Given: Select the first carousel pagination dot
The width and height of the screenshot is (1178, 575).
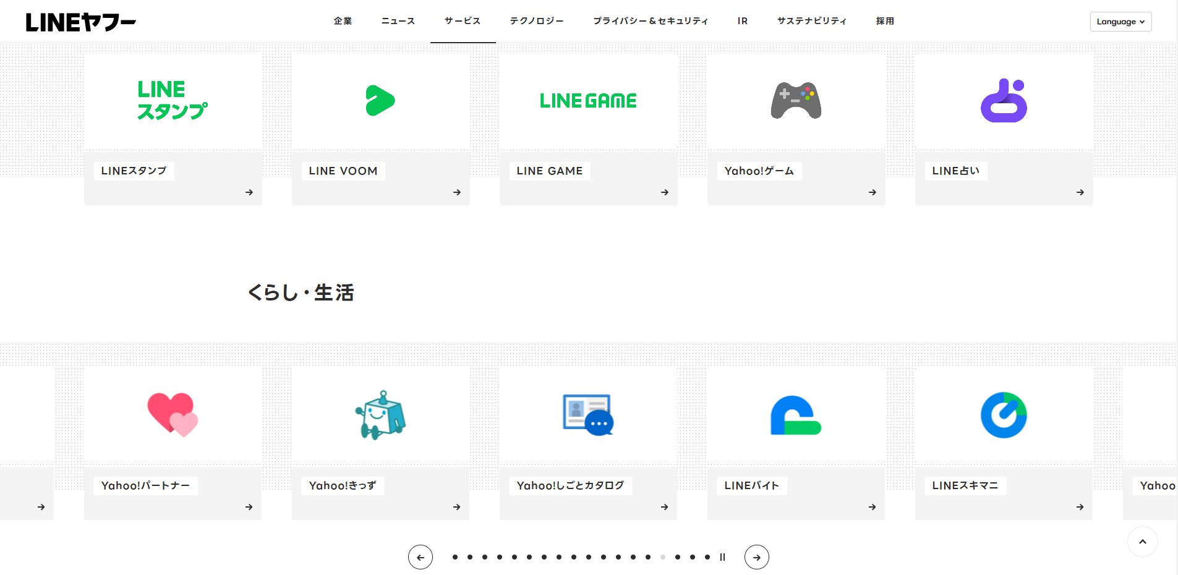Looking at the screenshot, I should point(455,557).
